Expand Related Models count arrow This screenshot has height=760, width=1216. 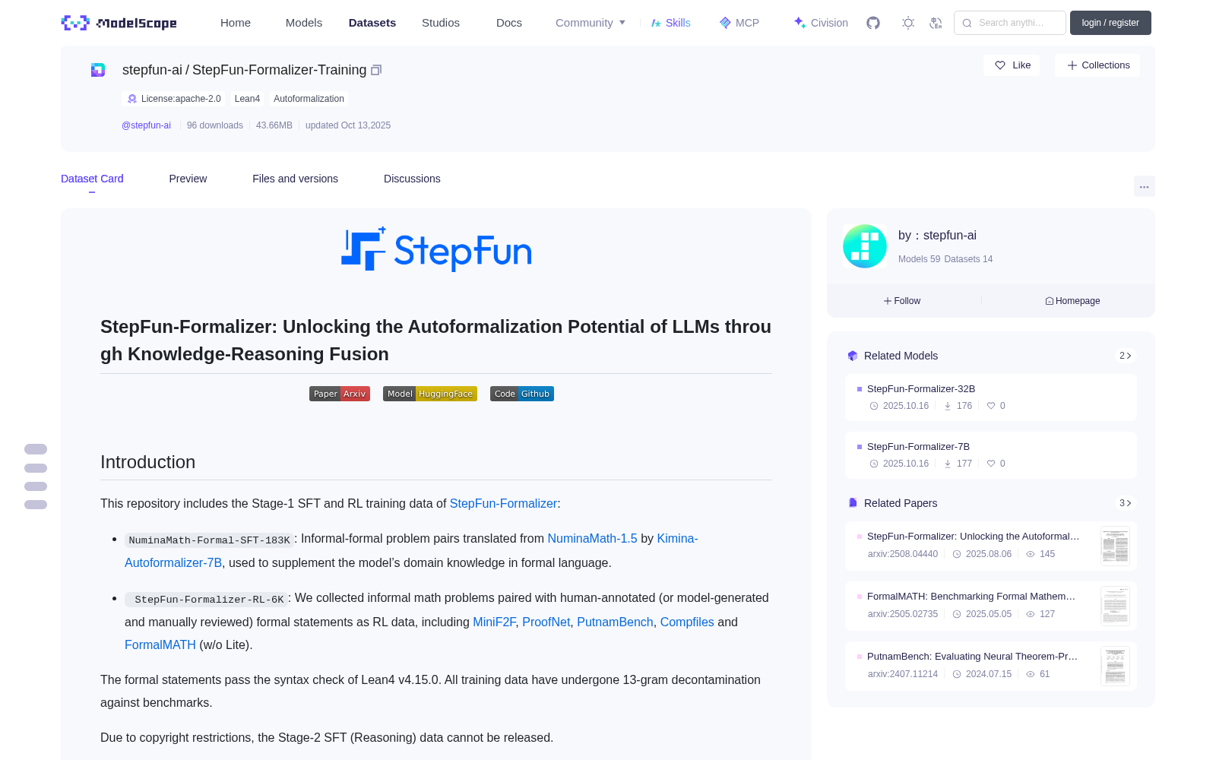click(x=1126, y=356)
